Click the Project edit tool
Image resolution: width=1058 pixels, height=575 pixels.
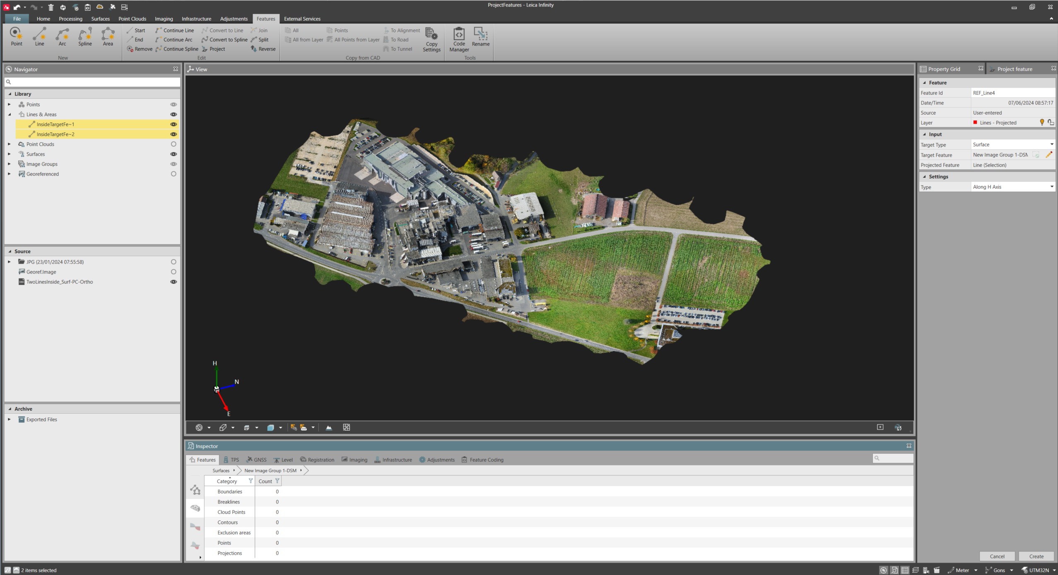coord(213,49)
